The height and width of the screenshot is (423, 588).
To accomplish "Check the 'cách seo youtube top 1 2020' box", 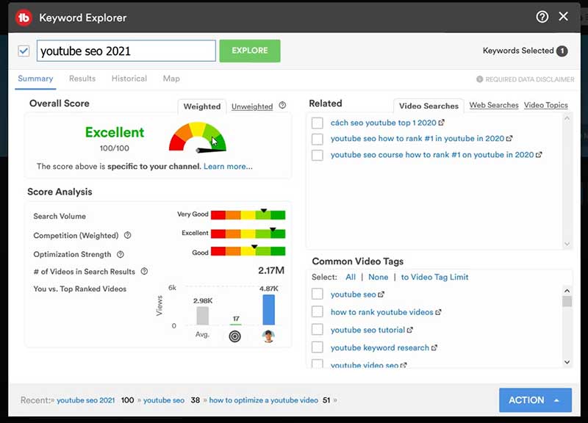I will [x=317, y=123].
